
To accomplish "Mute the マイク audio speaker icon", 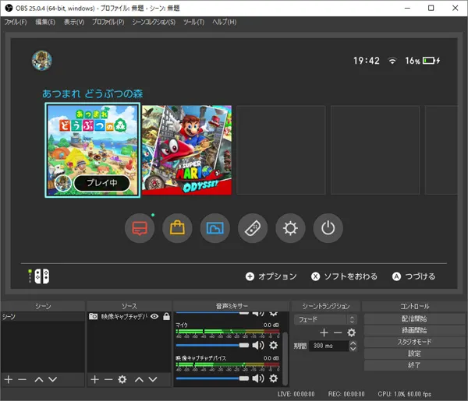I will pyautogui.click(x=258, y=345).
